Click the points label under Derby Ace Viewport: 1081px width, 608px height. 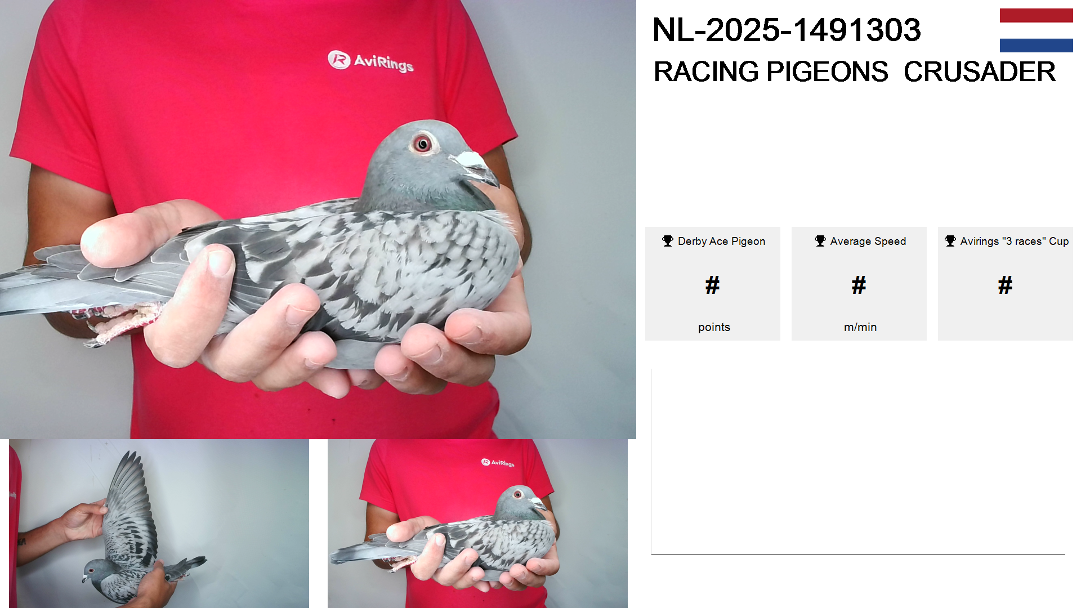click(714, 327)
